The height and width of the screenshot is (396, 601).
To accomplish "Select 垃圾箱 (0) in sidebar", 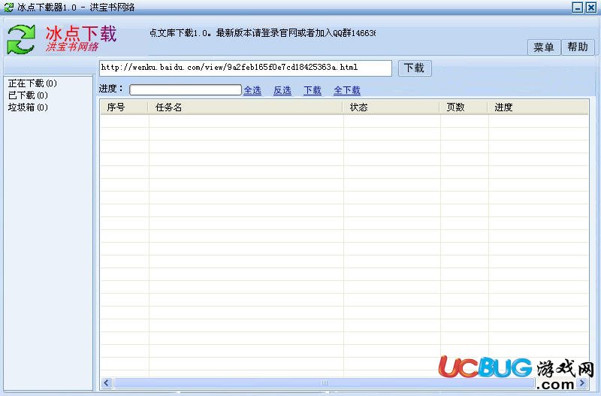I will tap(28, 107).
